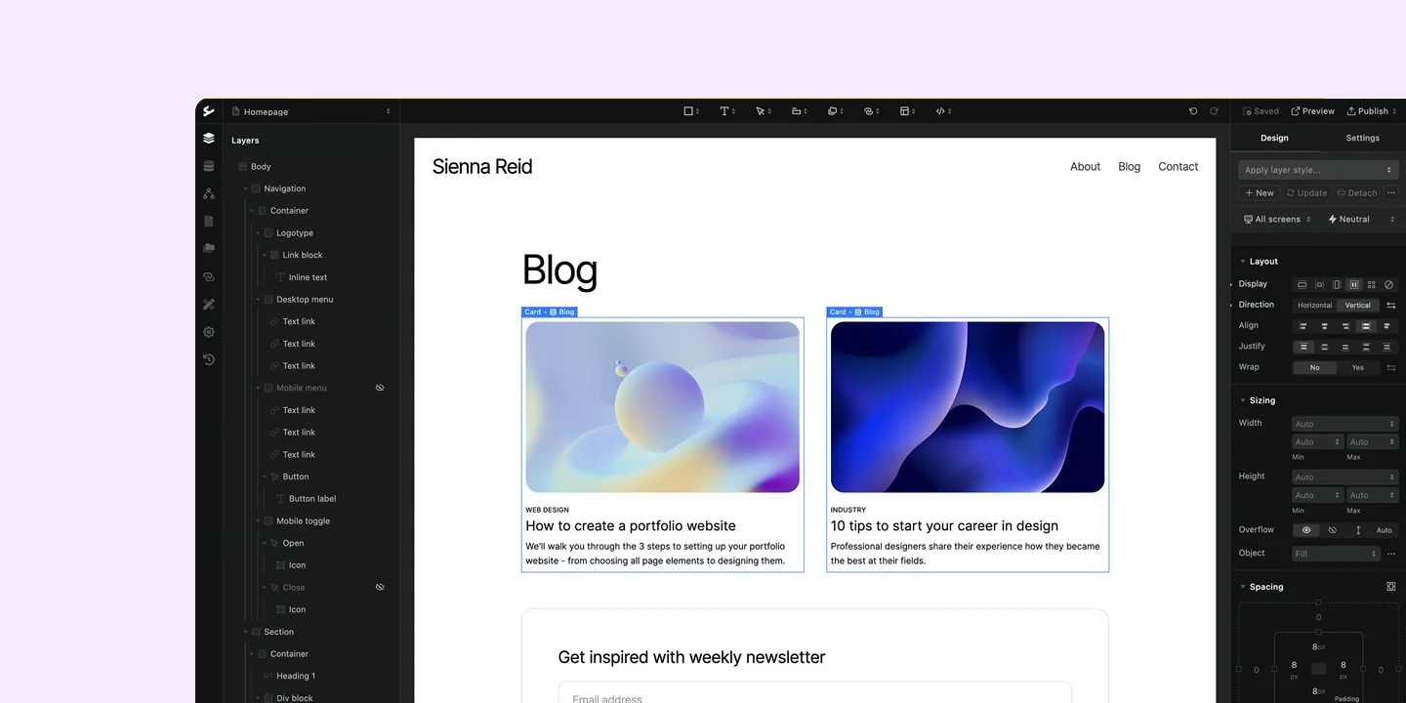
Task: Open the version history clock icon
Action: [209, 359]
